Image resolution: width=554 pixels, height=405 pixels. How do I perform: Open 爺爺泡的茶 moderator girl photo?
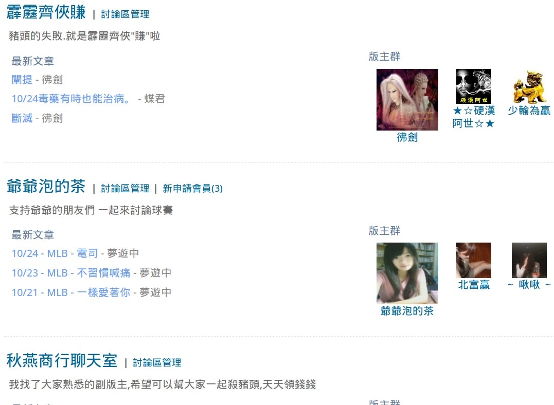(407, 273)
